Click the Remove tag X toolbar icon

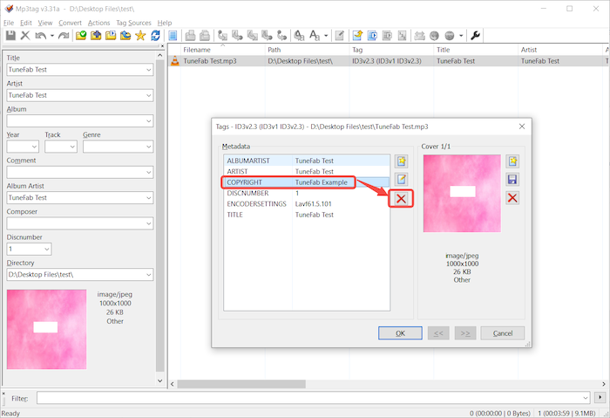point(25,36)
